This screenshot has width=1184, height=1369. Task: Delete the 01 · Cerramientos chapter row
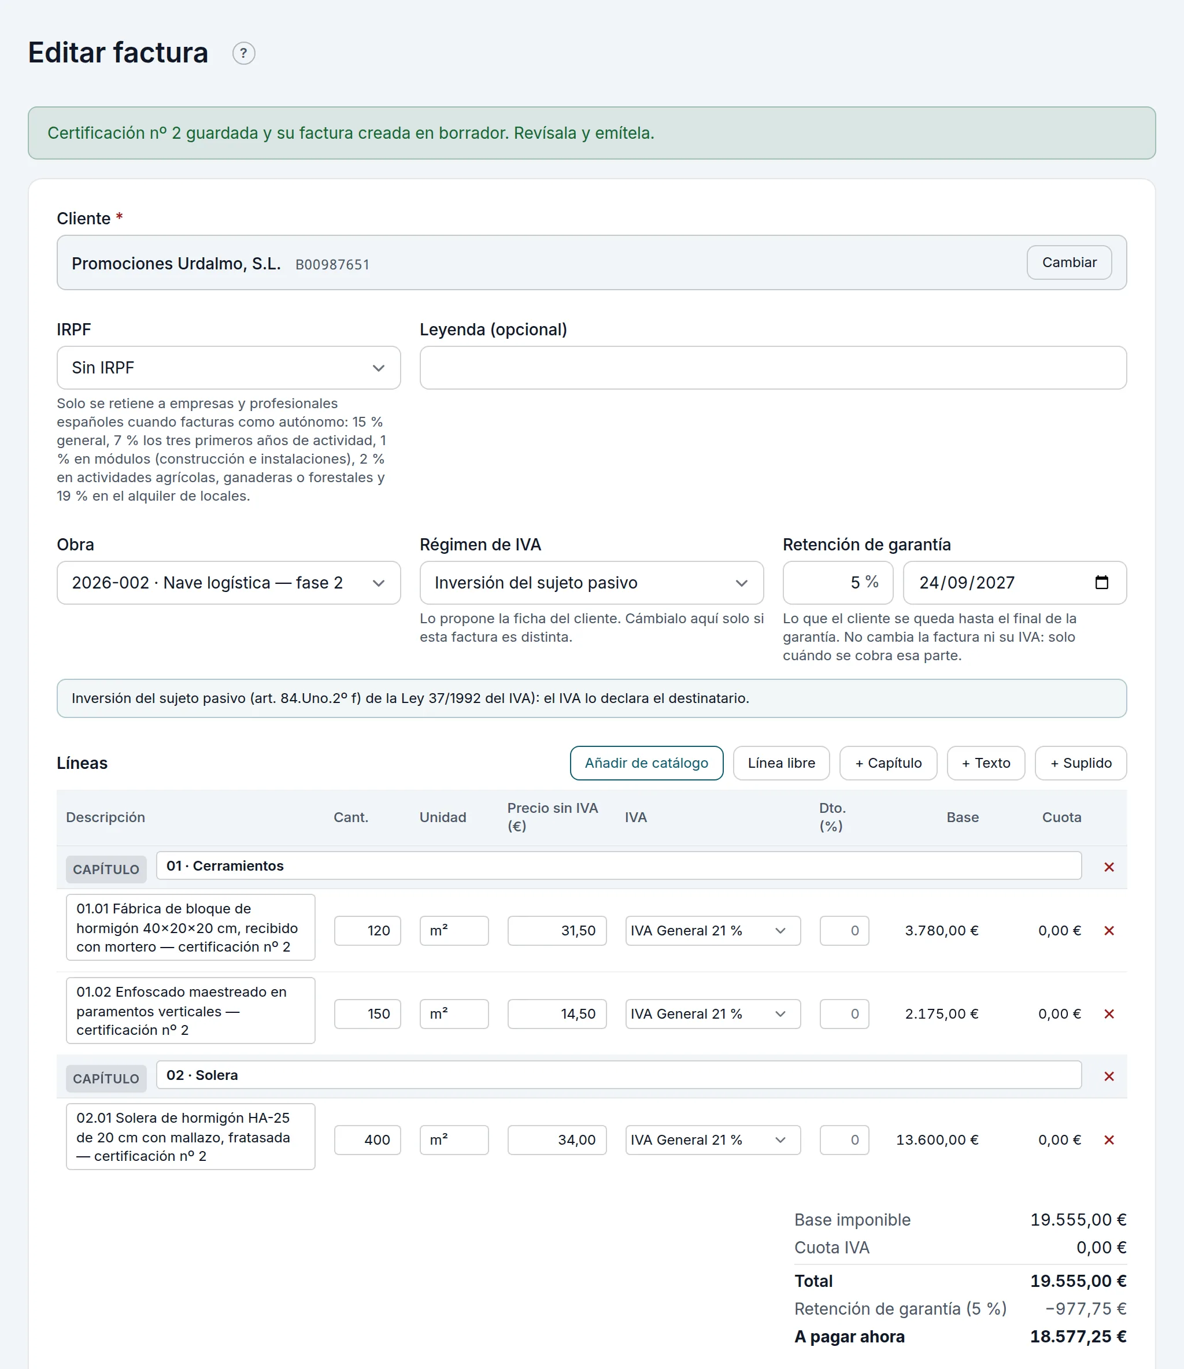pos(1109,867)
